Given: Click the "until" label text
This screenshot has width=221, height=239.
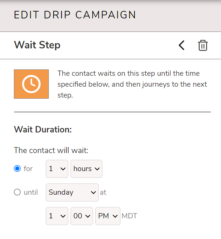Looking at the screenshot, I should [x=31, y=192].
